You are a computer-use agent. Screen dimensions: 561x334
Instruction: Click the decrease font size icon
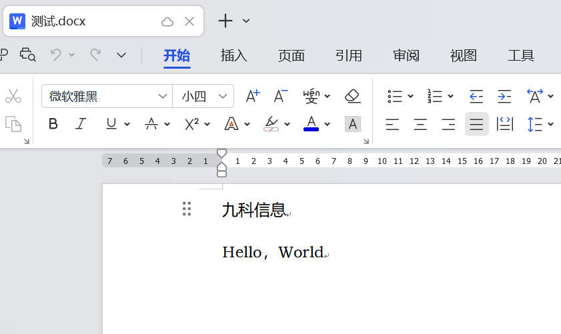(281, 96)
